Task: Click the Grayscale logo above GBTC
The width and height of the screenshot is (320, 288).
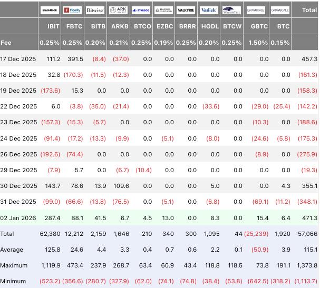Action: pos(256,10)
